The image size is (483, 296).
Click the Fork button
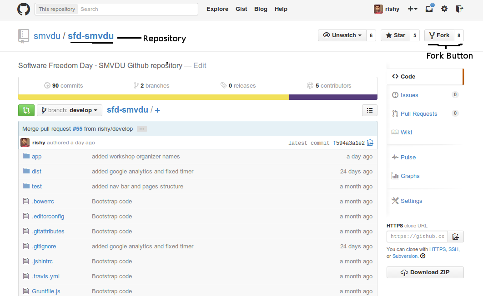coord(439,35)
